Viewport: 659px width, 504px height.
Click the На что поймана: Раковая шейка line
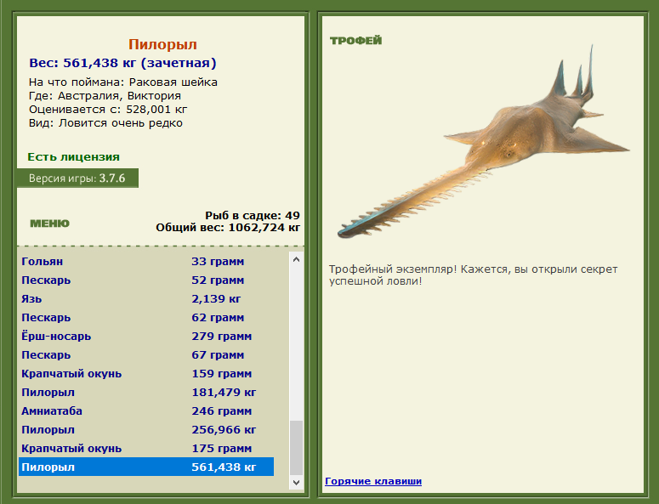(123, 82)
